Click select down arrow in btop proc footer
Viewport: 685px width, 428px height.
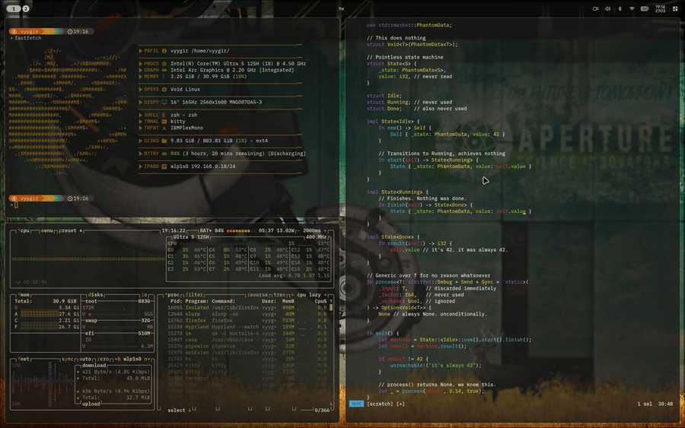coord(190,410)
